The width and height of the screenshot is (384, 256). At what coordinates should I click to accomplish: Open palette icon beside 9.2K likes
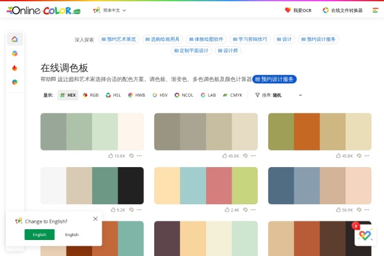131,210
